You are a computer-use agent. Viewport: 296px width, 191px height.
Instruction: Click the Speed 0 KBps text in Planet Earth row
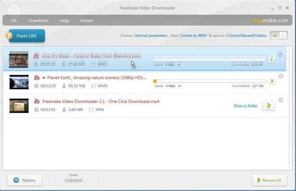coord(165,86)
